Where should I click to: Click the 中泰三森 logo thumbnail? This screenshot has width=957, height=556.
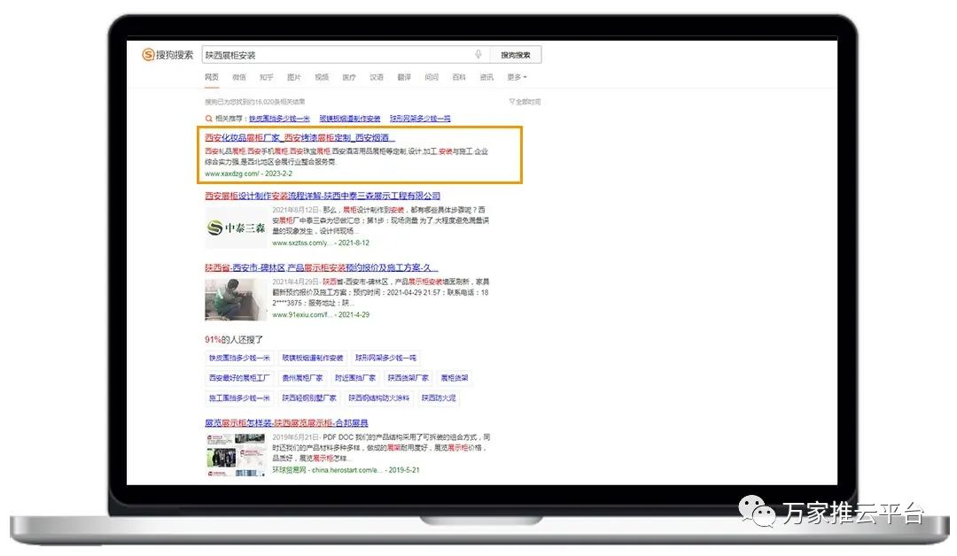pyautogui.click(x=236, y=228)
